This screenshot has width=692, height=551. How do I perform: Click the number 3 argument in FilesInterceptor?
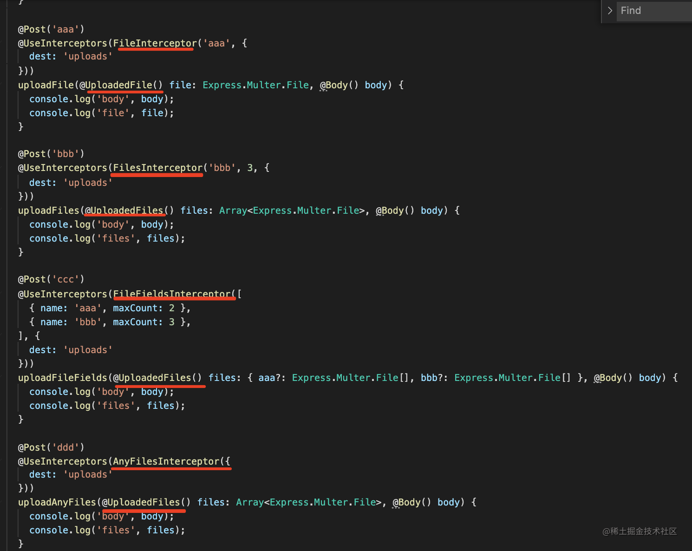(250, 168)
